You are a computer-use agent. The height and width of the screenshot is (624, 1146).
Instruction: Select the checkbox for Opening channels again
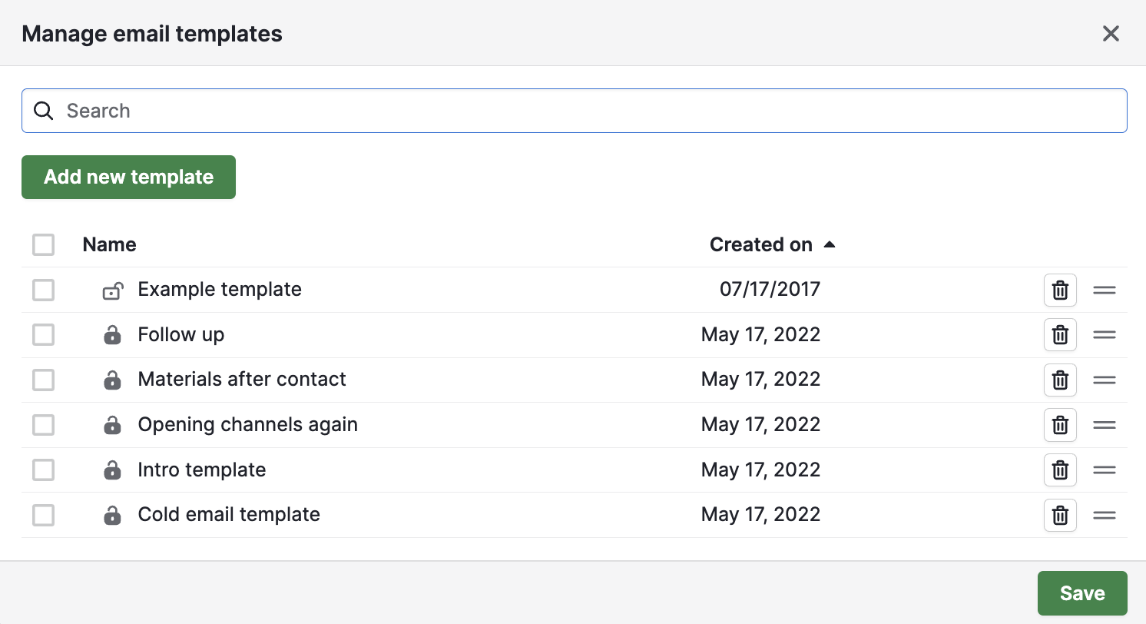(x=43, y=425)
